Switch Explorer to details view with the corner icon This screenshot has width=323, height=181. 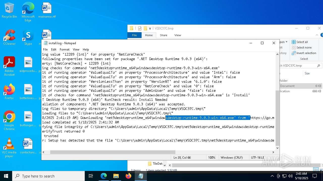(315, 170)
